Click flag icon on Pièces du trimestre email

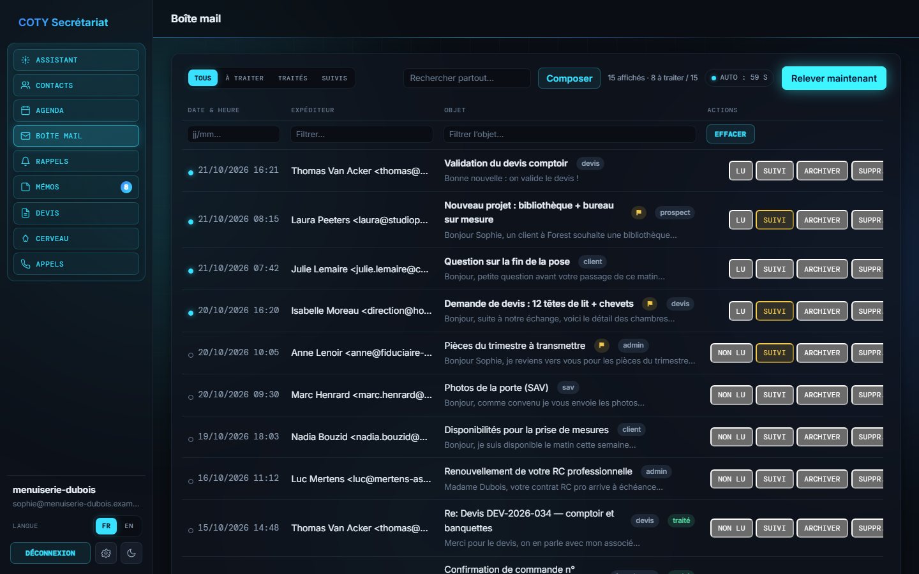(x=601, y=345)
